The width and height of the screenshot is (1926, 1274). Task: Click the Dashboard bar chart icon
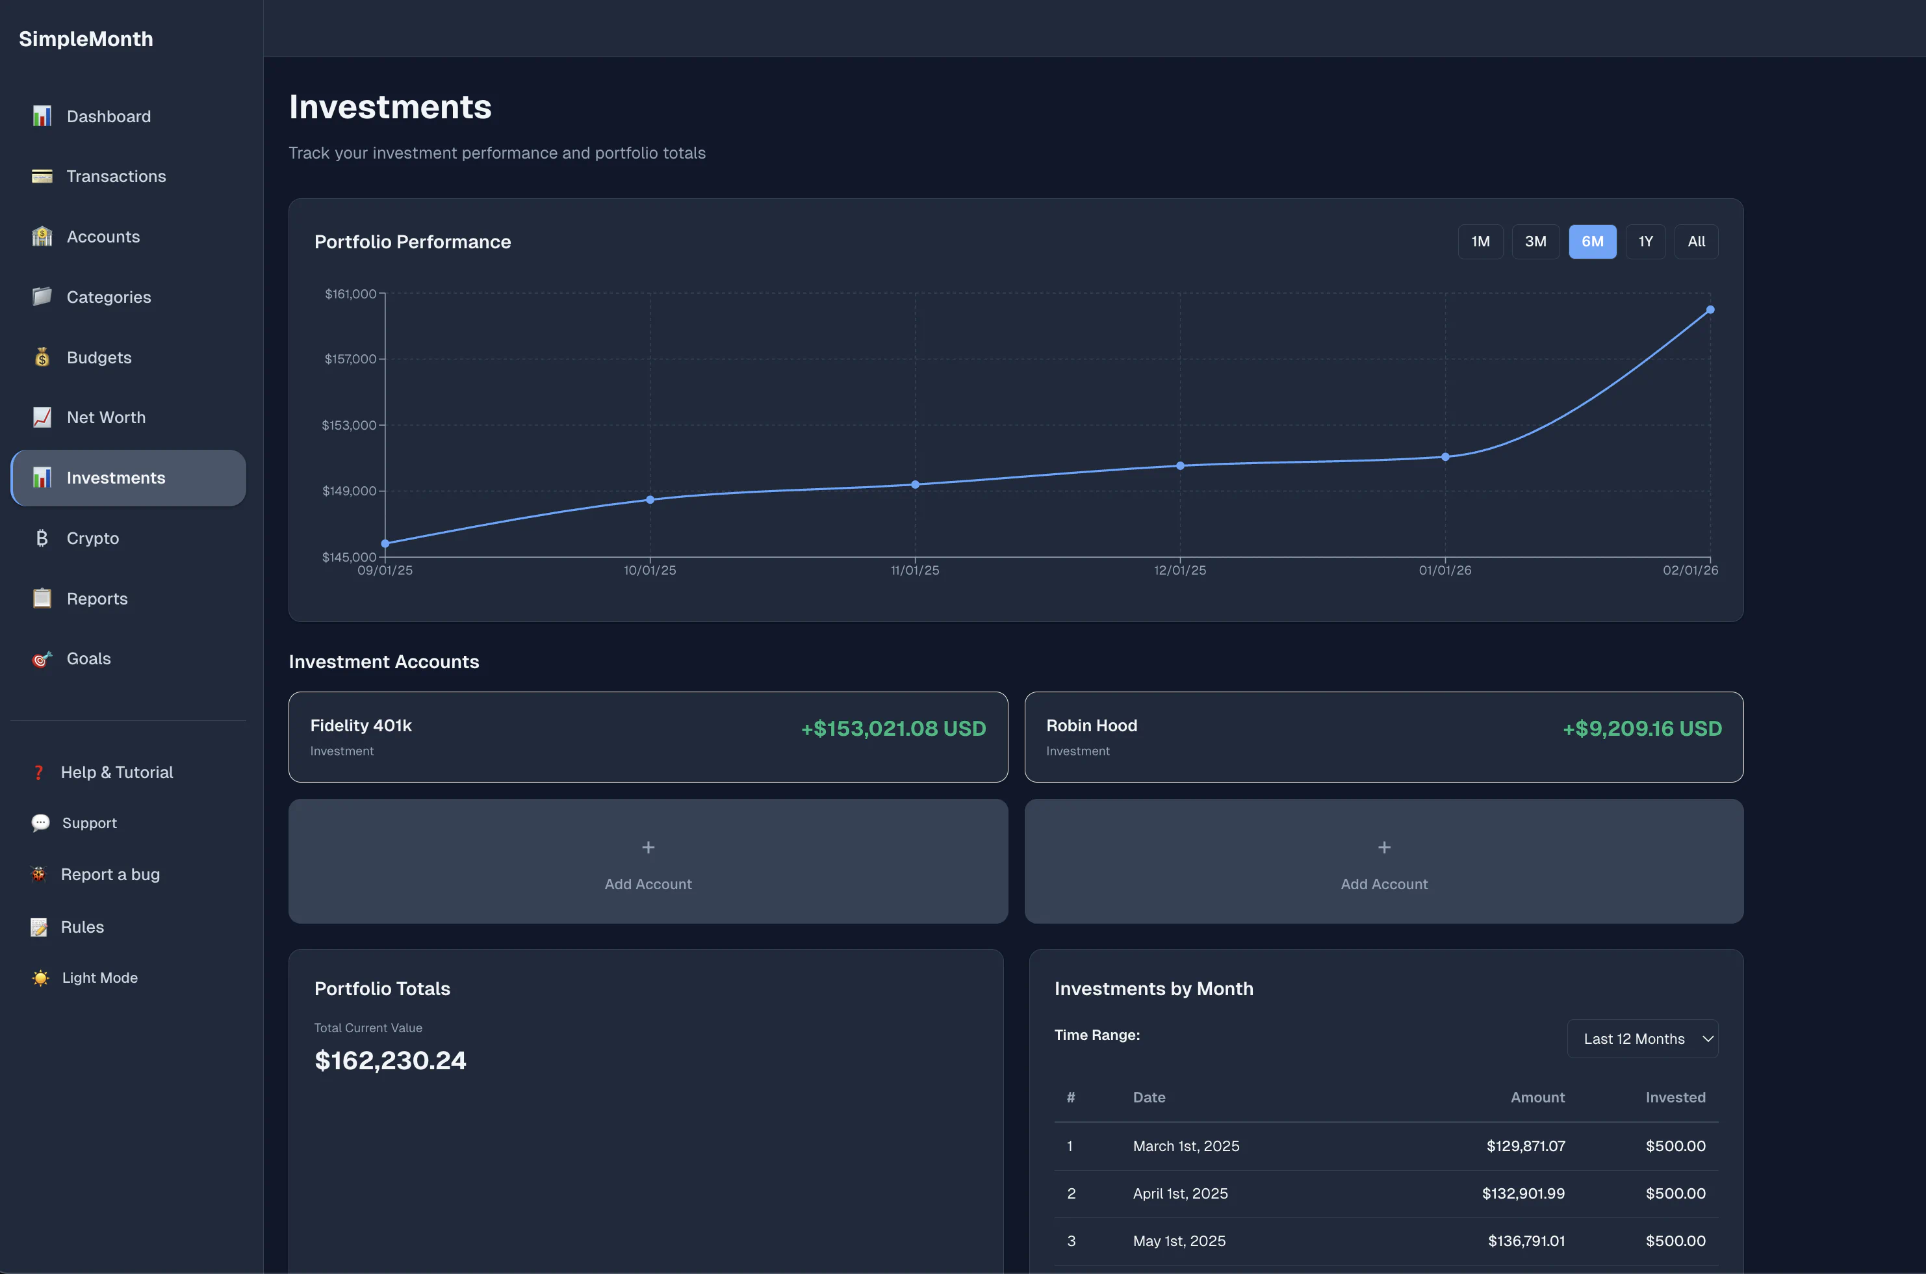[x=42, y=116]
